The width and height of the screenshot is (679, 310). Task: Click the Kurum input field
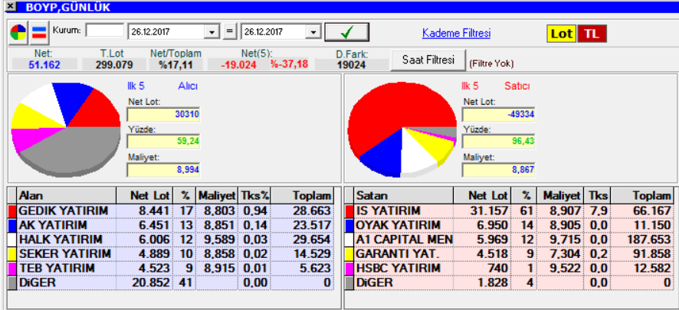105,31
